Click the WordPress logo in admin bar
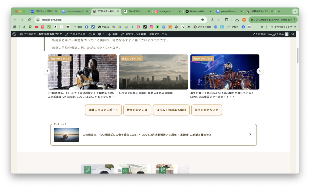 [14, 34]
